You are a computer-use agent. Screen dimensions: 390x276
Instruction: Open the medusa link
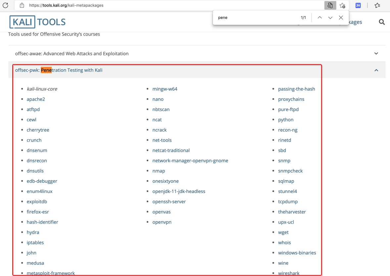pyautogui.click(x=35, y=263)
